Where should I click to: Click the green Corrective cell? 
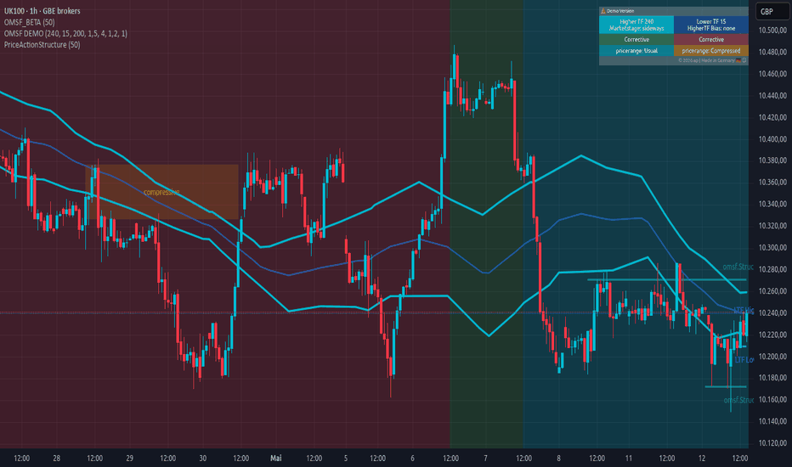(636, 39)
